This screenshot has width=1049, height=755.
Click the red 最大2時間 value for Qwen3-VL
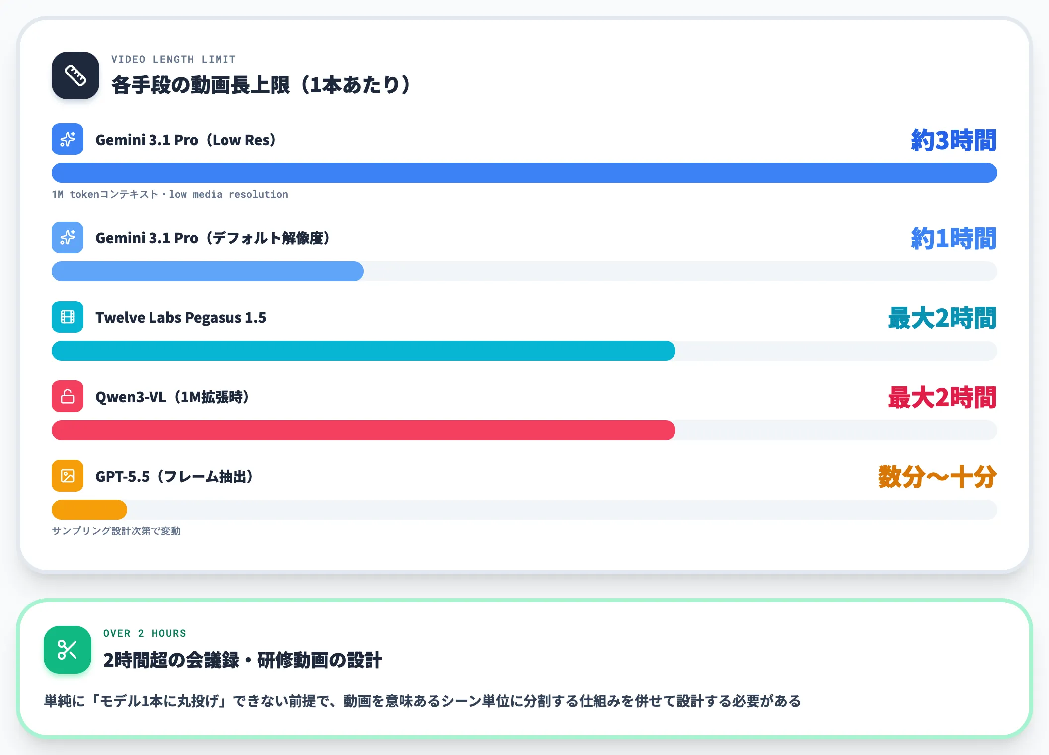942,397
